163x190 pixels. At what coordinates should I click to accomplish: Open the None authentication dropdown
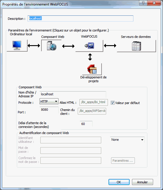coord(127,140)
